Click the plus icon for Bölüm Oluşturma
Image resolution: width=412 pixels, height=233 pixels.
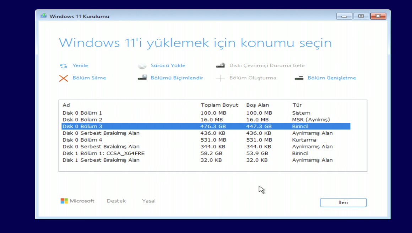[x=220, y=78]
